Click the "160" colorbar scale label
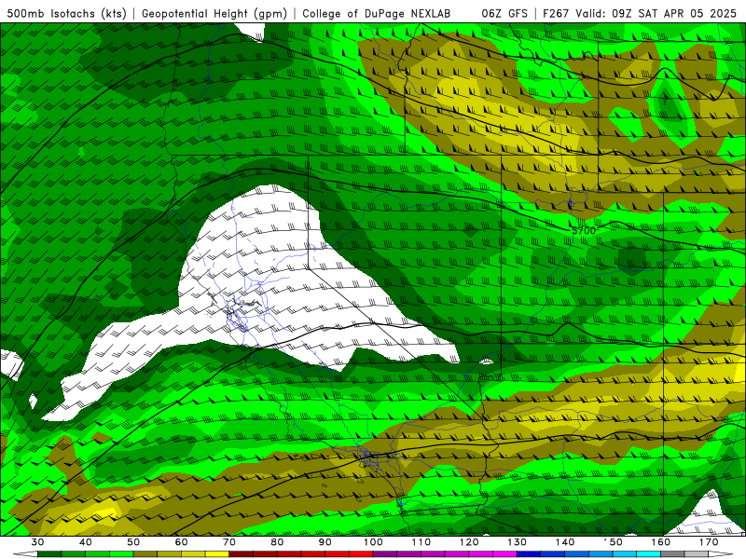The image size is (746, 559). pyautogui.click(x=661, y=542)
